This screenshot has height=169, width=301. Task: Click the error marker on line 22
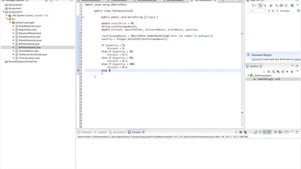click(x=78, y=70)
